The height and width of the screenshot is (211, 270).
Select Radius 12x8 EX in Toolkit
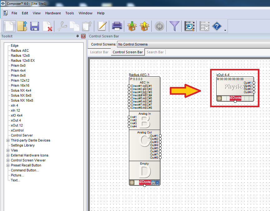[x=23, y=60]
